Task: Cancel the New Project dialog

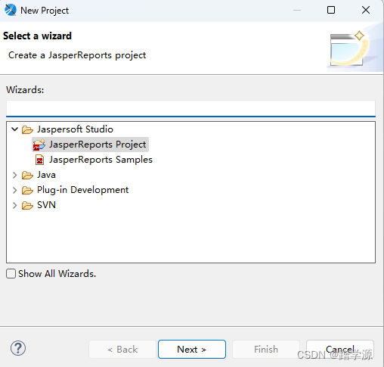Action: [x=340, y=349]
